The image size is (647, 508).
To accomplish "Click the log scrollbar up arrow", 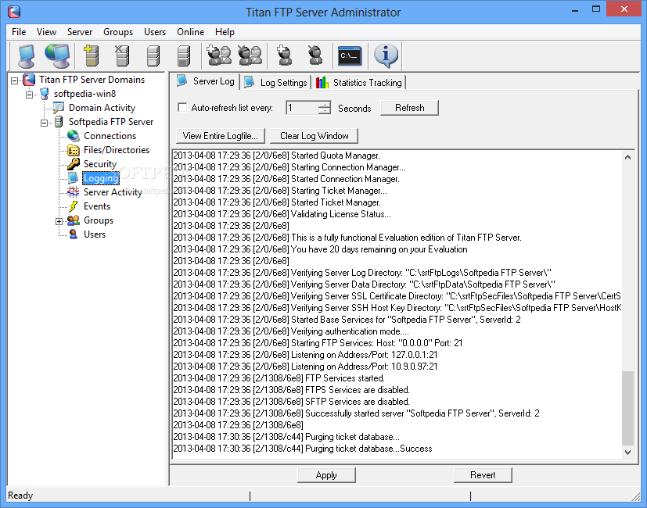I will click(627, 157).
